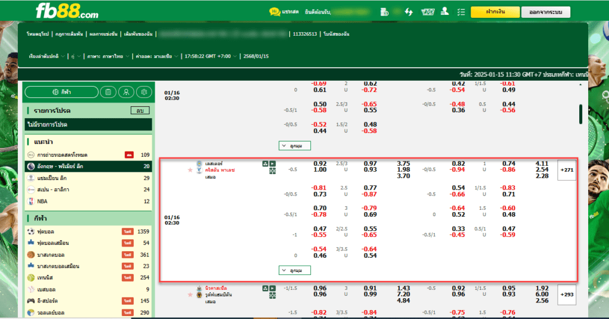Select เทนนิส with 254 events
This screenshot has height=319, width=609.
[x=89, y=277]
